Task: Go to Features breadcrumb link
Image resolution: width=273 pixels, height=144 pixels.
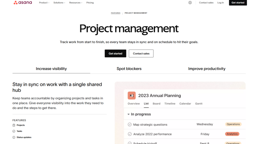Action: click(x=115, y=13)
